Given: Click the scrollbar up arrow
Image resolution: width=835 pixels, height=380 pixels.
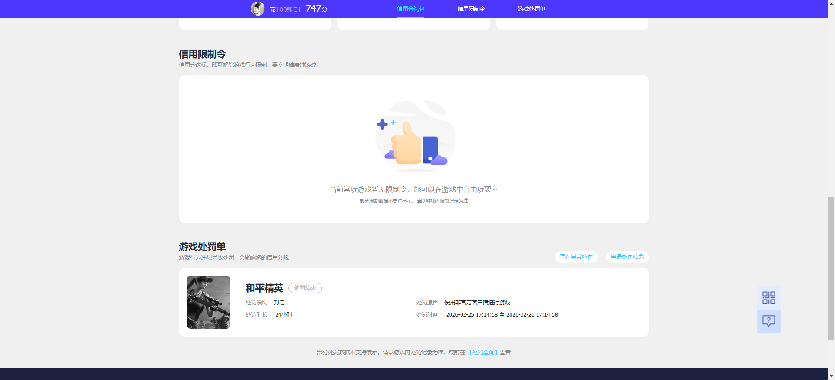Looking at the screenshot, I should [x=831, y=3].
